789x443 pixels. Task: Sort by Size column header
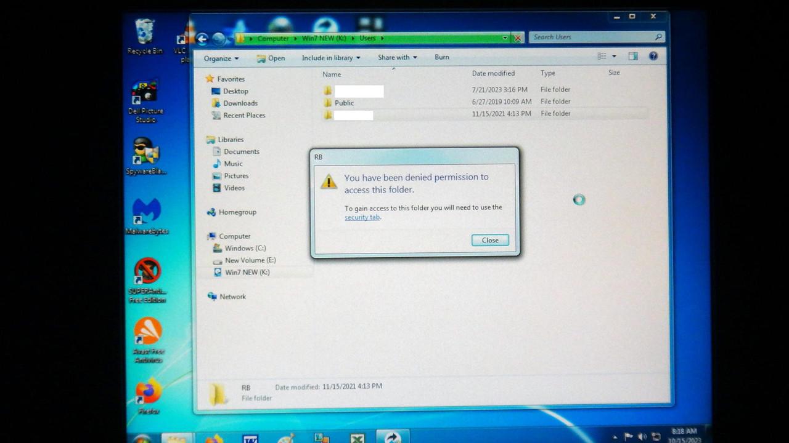(x=614, y=73)
